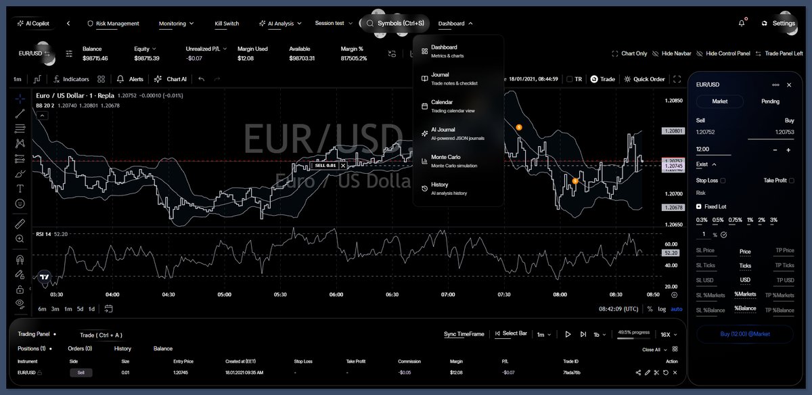This screenshot has height=395, width=812.
Task: Select the XABCD pattern tool
Action: coord(20,143)
